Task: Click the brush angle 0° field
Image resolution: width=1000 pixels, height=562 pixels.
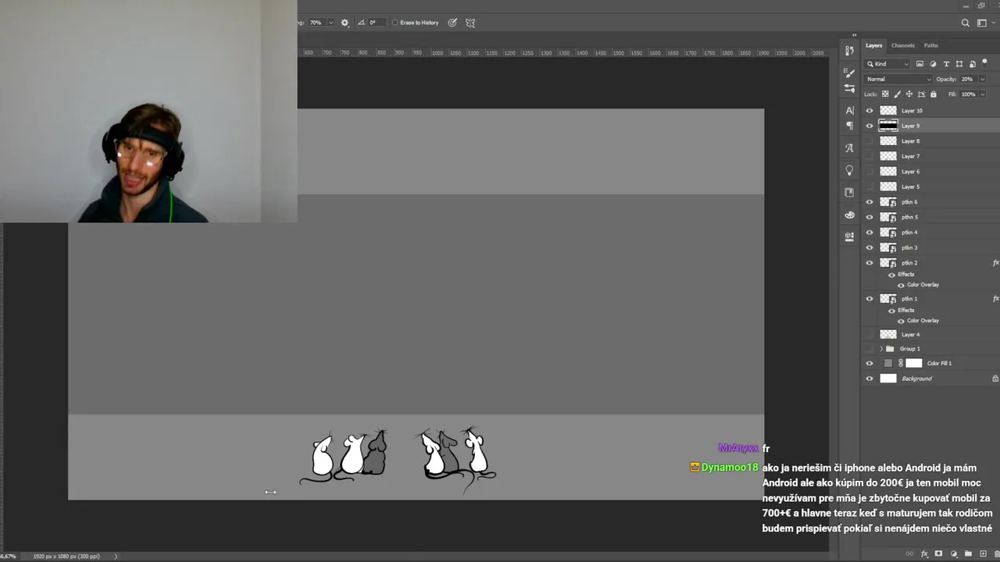Action: (x=377, y=23)
